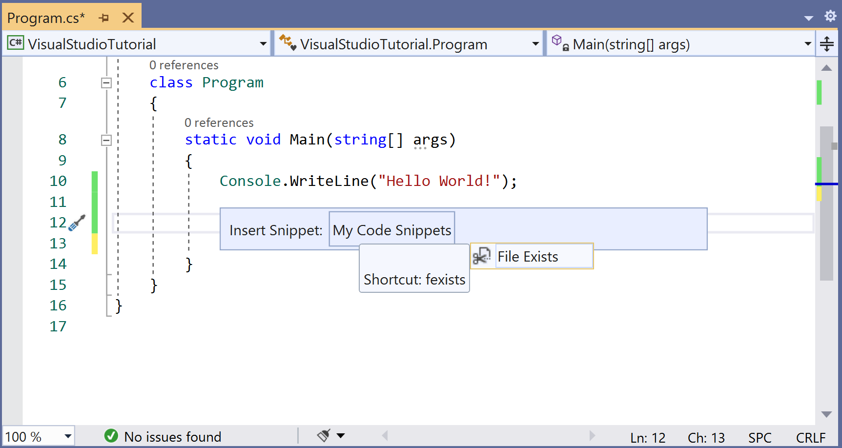Click the args parameter name on line 8
The image size is (842, 448).
tap(430, 141)
